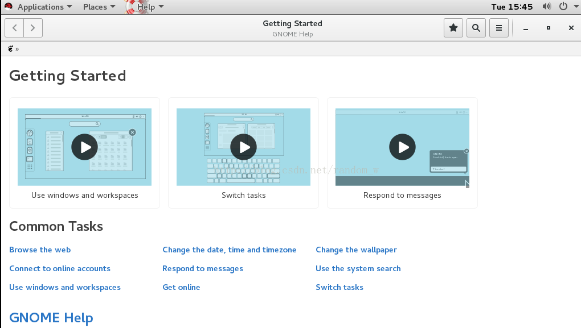The width and height of the screenshot is (581, 328).
Task: Click the GNOME foot breadcrumb icon
Action: tap(10, 48)
